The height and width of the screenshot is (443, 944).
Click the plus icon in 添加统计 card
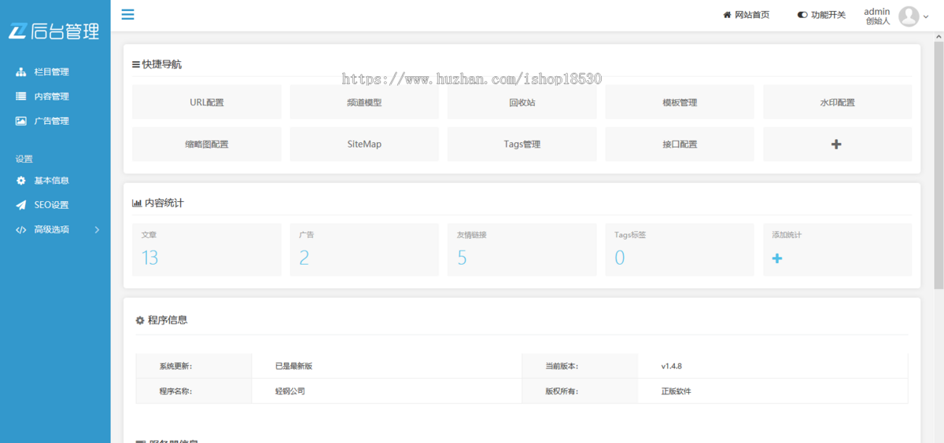click(x=777, y=258)
